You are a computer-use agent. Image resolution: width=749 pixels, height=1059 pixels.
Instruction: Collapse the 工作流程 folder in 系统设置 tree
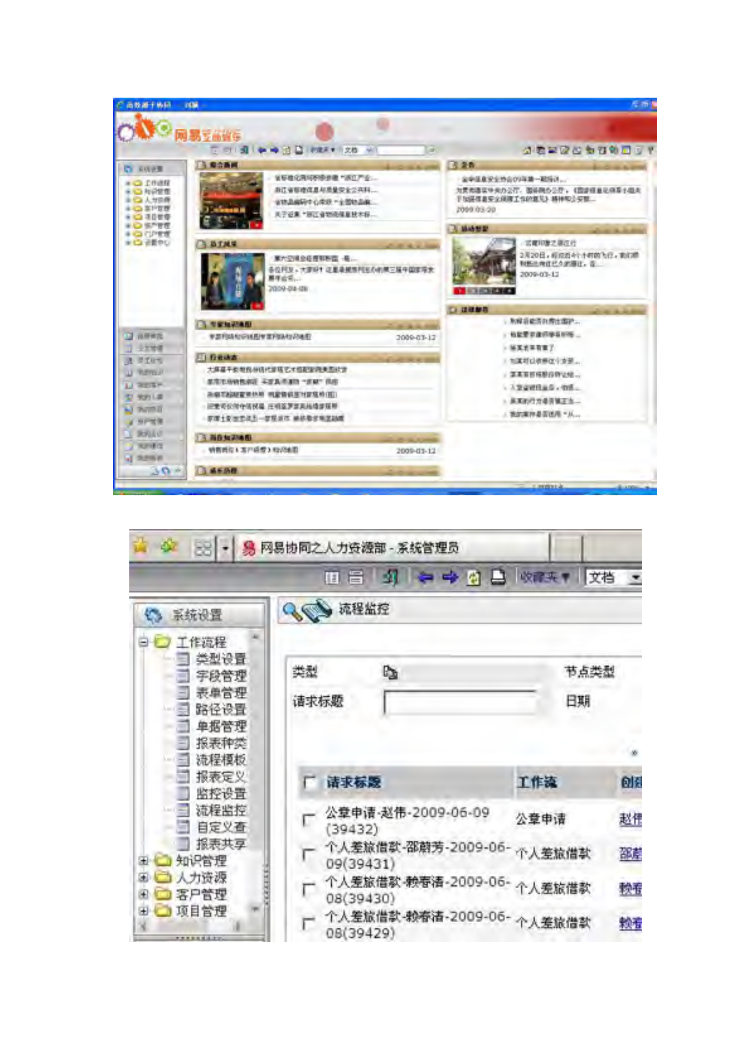pos(143,642)
